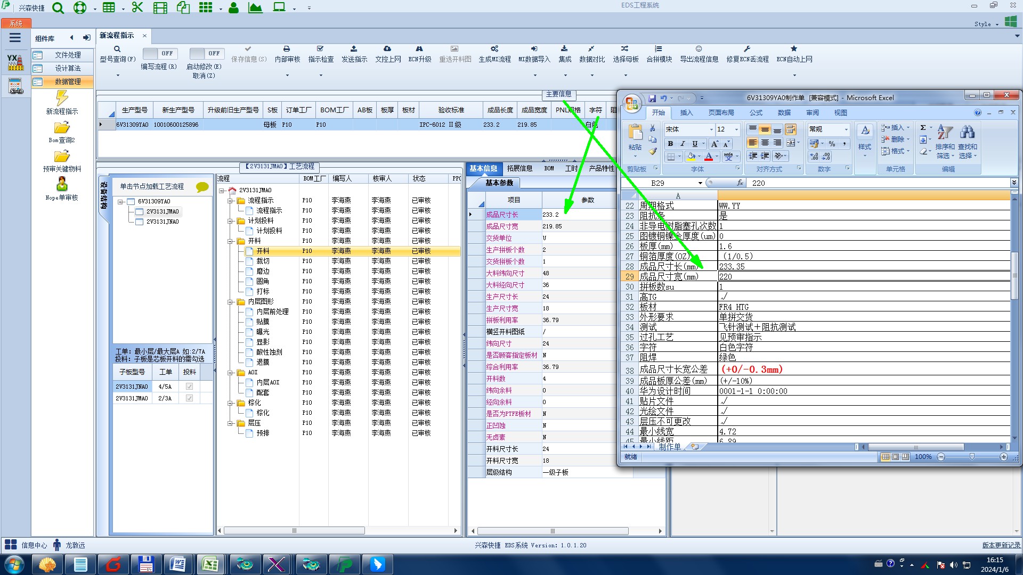
Task: Click Excel paste clipboard icon
Action: [635, 132]
